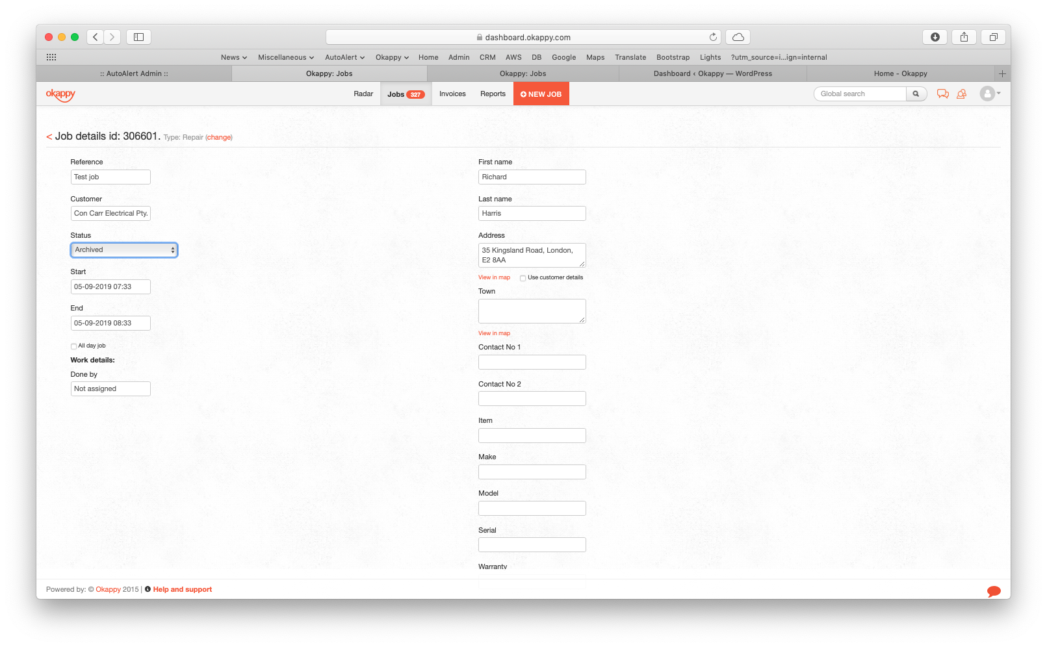The width and height of the screenshot is (1047, 647).
Task: Click the First name field Richard
Action: [x=532, y=177]
